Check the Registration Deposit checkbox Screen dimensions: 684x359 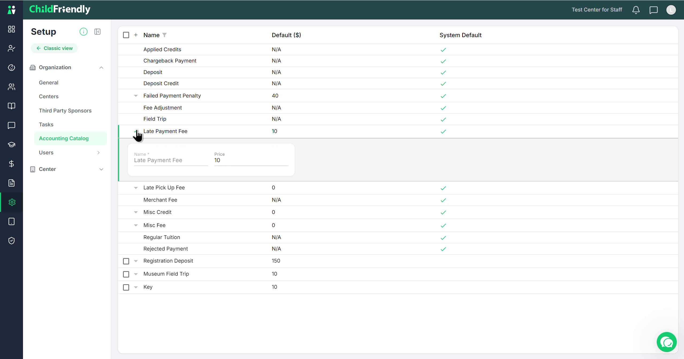coord(126,261)
